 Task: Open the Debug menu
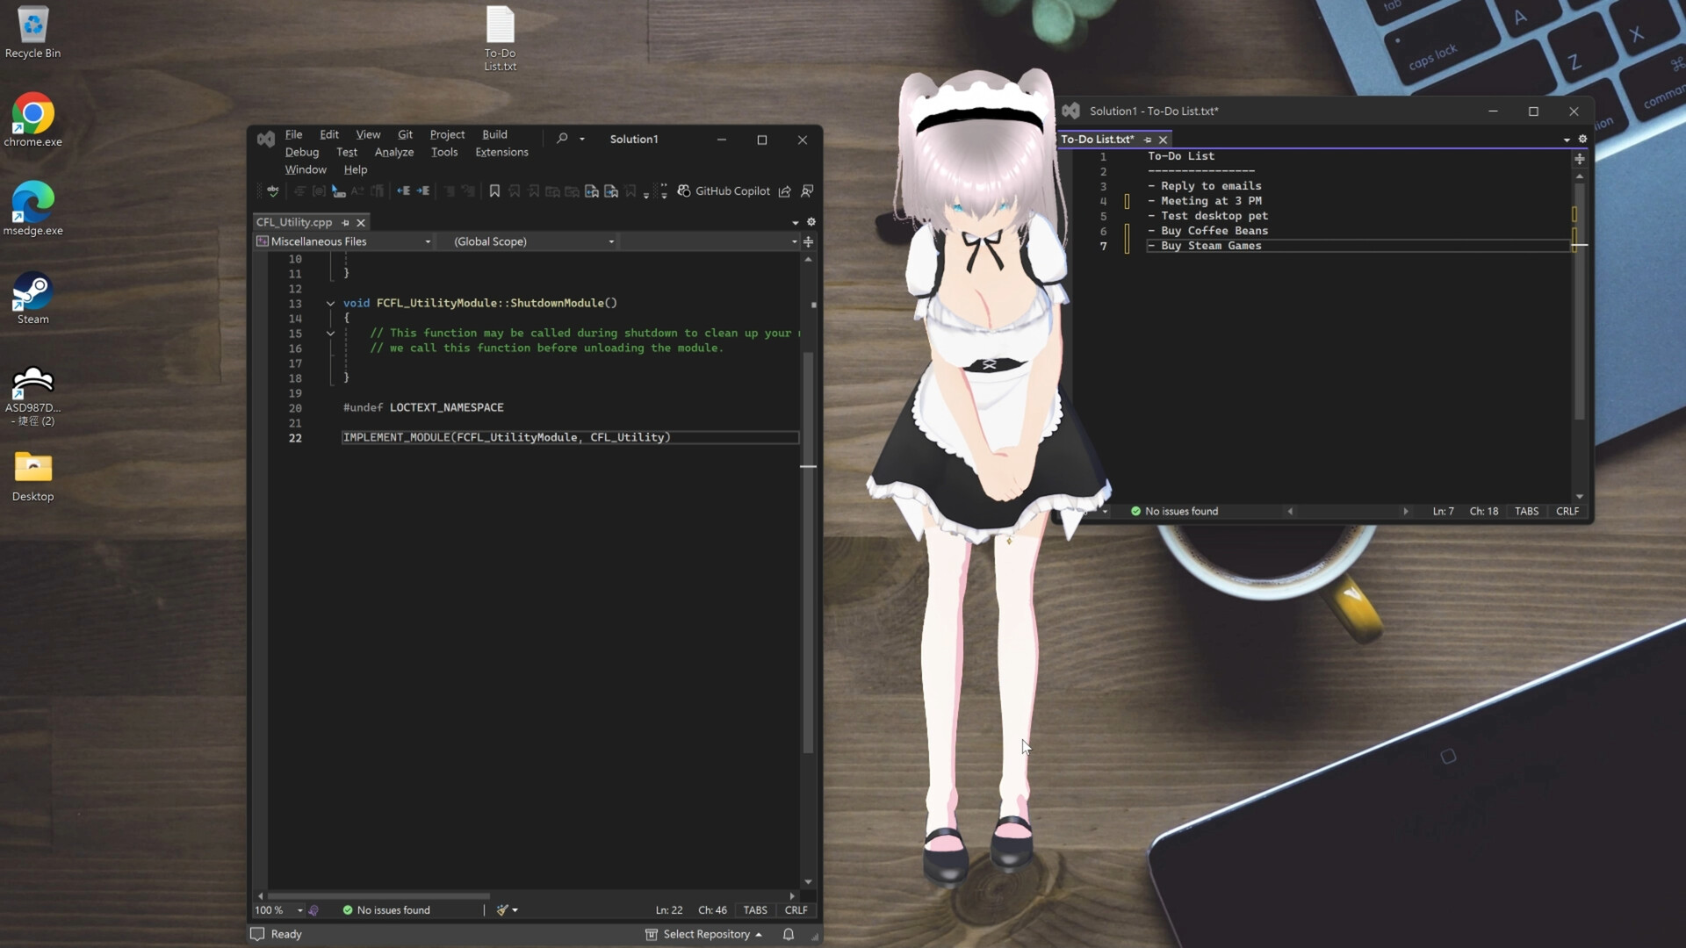point(302,152)
